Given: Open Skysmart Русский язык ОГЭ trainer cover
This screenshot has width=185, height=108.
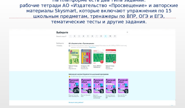Looking at the screenshot, I should 74,86.
